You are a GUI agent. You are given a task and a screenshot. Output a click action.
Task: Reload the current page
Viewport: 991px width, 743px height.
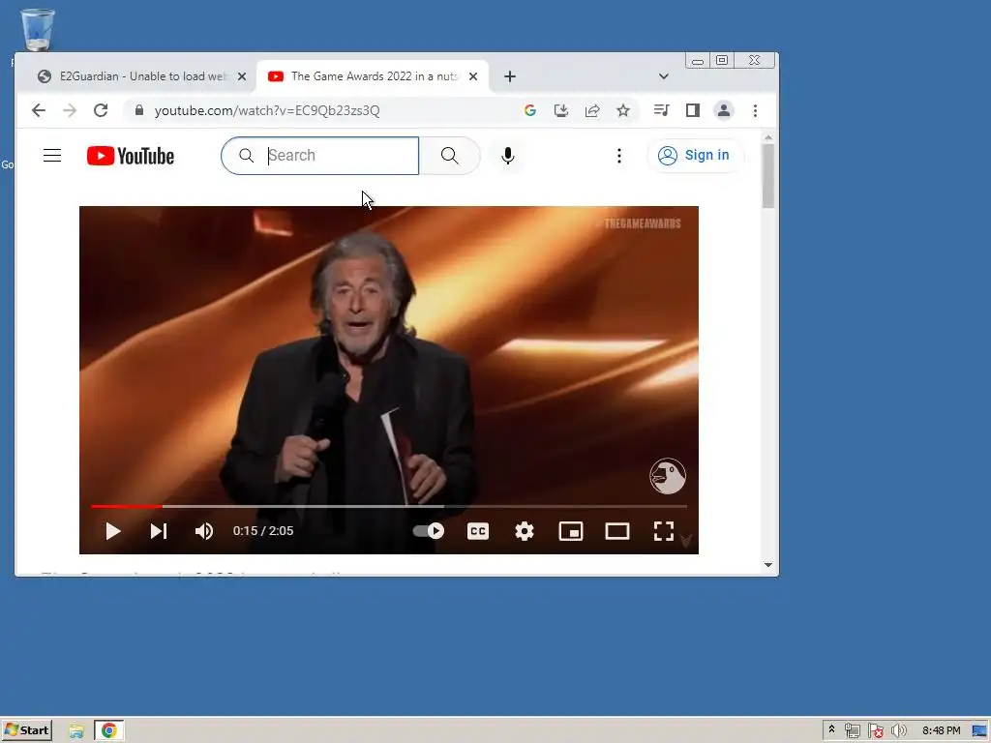pyautogui.click(x=101, y=110)
